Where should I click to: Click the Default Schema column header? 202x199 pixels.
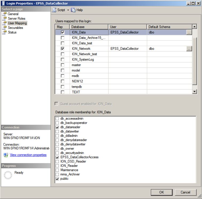169,27
